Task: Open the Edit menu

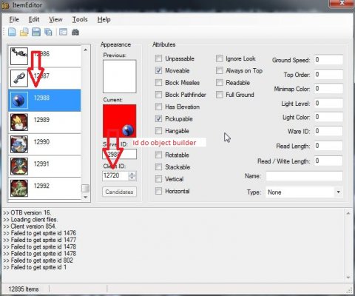Action: point(34,19)
